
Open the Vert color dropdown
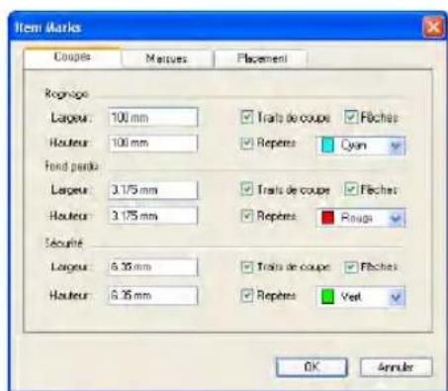(x=361, y=297)
